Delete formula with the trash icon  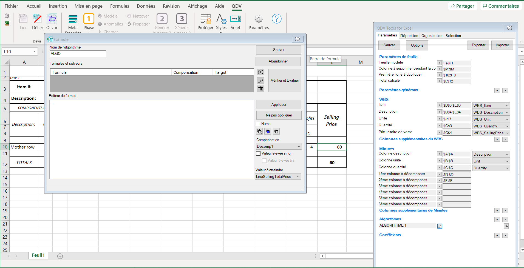coord(260,89)
